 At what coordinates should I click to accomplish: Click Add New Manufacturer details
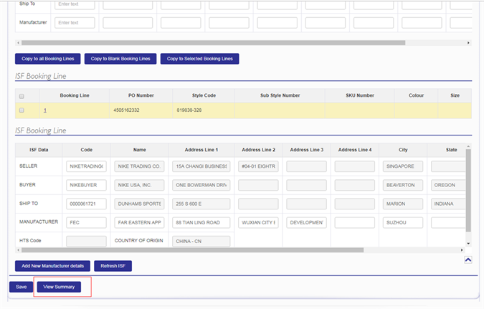click(52, 266)
